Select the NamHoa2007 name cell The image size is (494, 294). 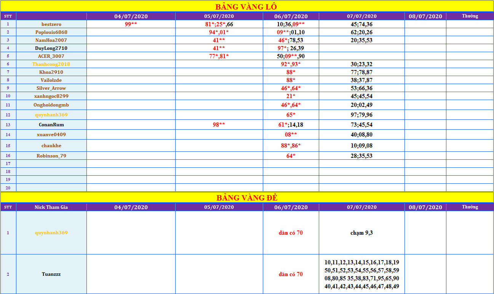click(51, 40)
